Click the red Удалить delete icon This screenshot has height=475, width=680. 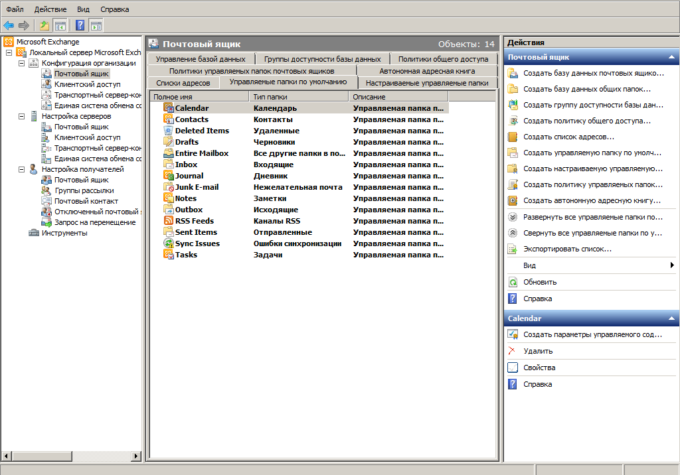tap(512, 351)
